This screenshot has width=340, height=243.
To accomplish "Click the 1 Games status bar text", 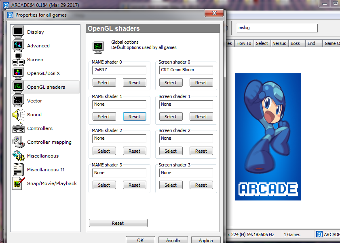I will (292, 234).
